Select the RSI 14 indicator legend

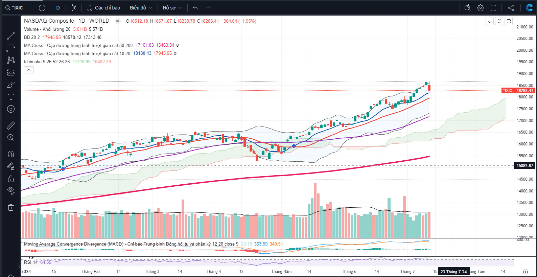pyautogui.click(x=31, y=262)
